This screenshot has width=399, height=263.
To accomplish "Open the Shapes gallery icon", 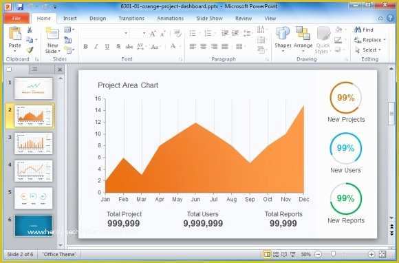I will (x=283, y=33).
